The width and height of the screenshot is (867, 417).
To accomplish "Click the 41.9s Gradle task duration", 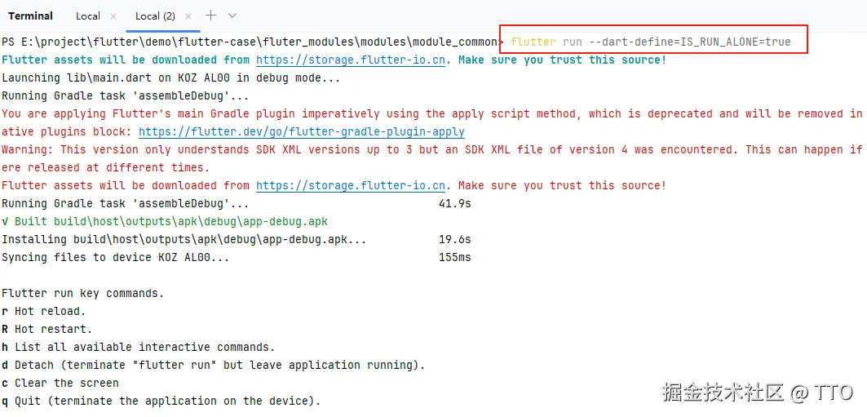I will coord(454,204).
